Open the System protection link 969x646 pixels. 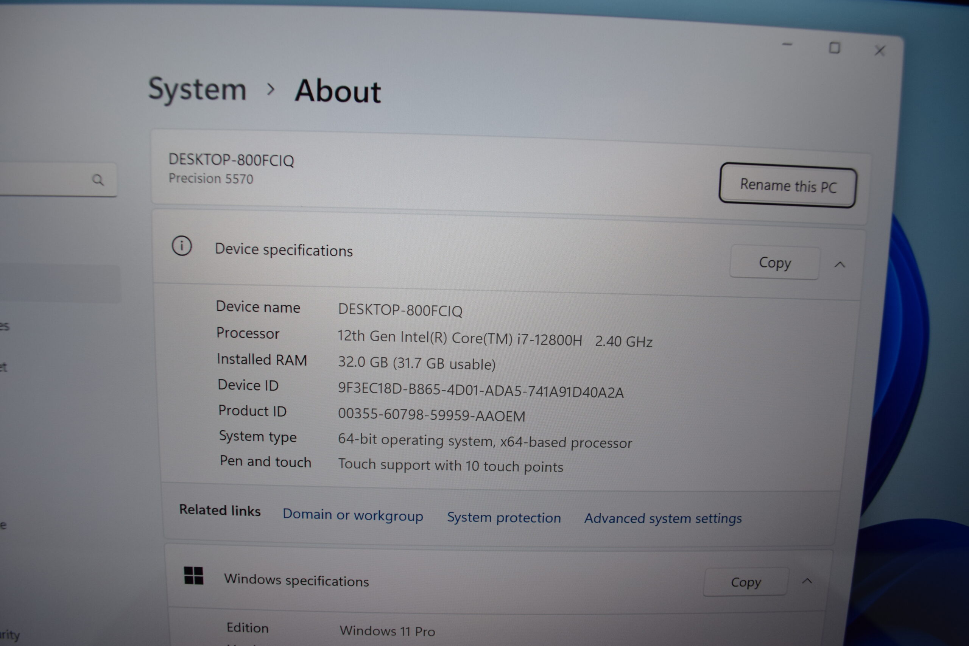click(504, 517)
